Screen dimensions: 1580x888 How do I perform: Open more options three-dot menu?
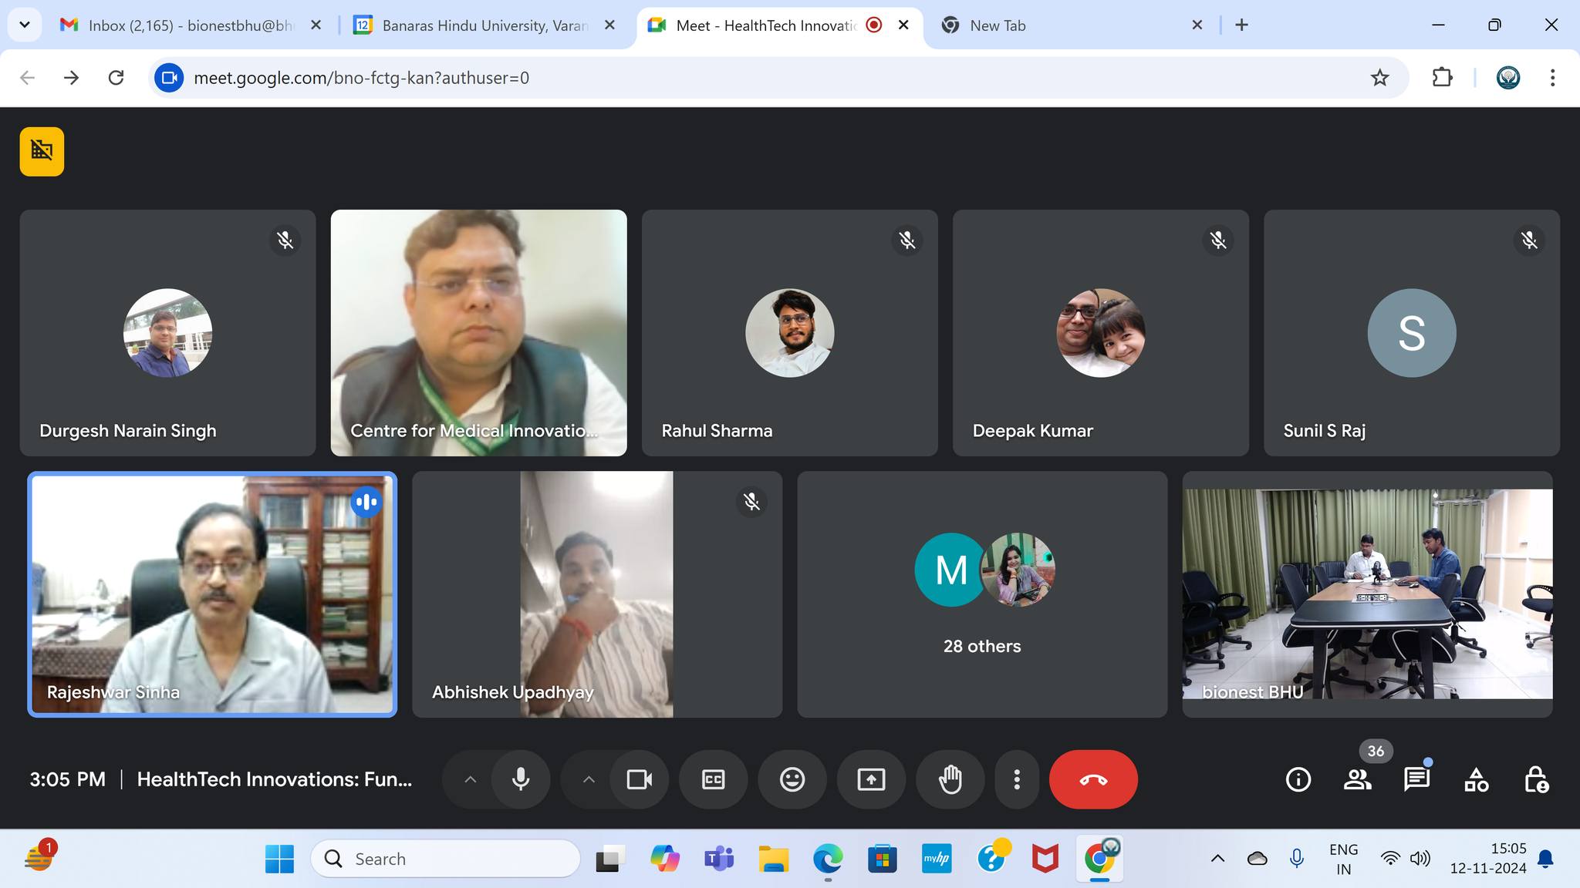1017,779
